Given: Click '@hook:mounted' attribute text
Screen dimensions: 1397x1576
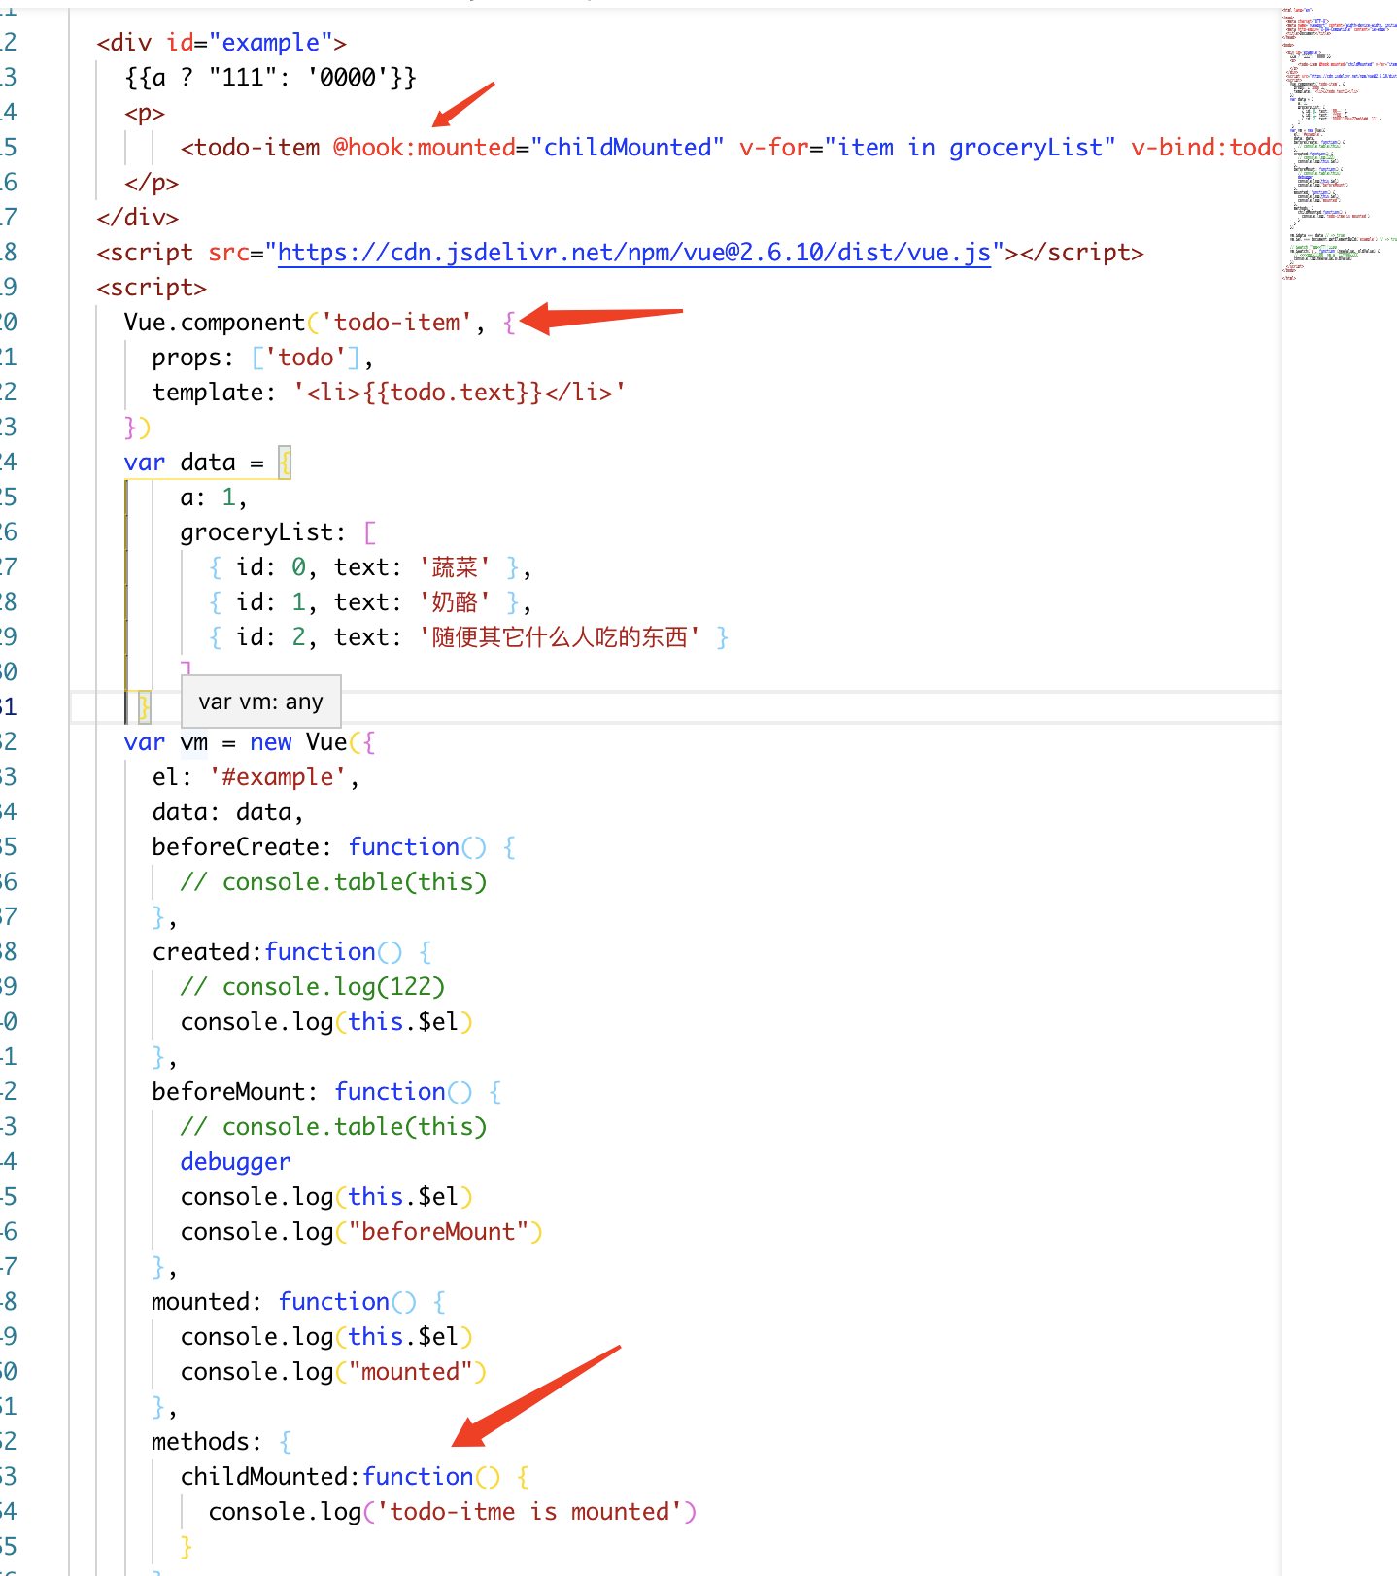Looking at the screenshot, I should (x=425, y=148).
